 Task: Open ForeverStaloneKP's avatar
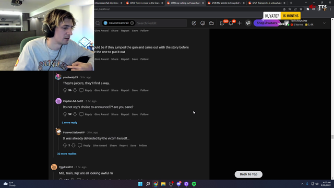click(58, 132)
